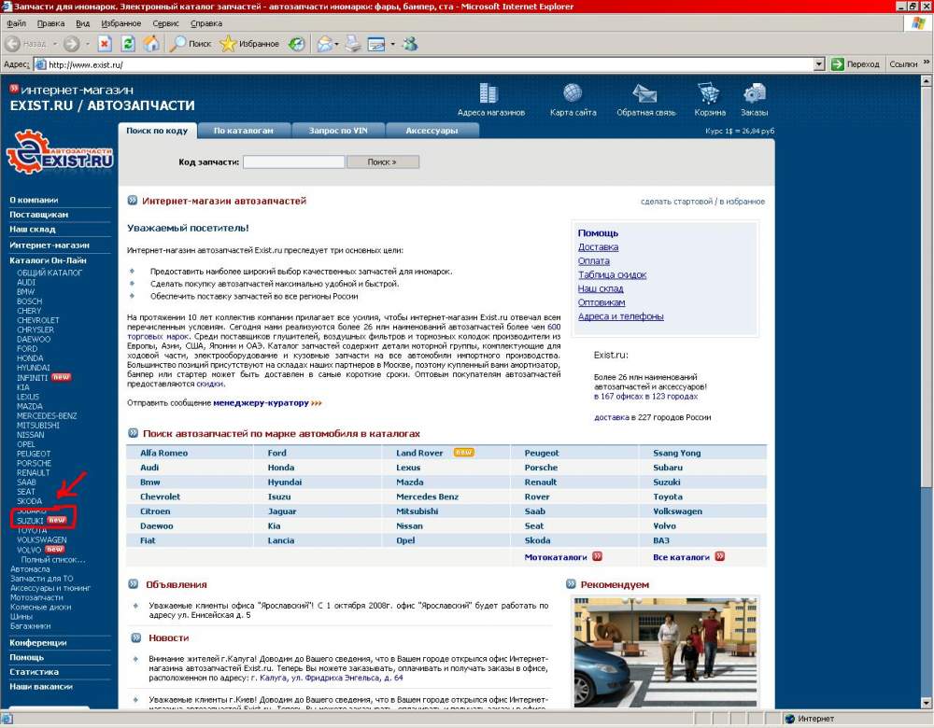Expand the Ссылки links toolbar chevron

[927, 62]
